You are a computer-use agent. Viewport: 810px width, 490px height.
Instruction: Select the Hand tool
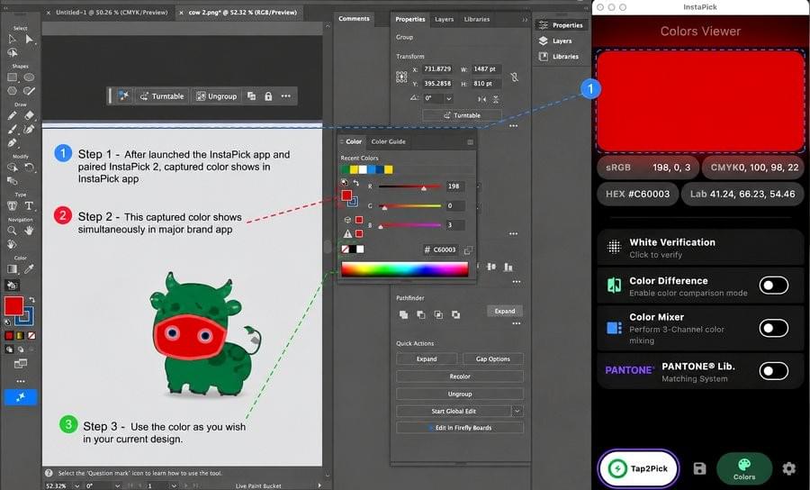tap(30, 230)
